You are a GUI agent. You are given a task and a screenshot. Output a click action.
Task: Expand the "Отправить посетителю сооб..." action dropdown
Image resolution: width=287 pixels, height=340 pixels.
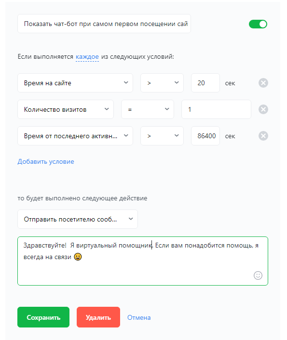(78, 219)
